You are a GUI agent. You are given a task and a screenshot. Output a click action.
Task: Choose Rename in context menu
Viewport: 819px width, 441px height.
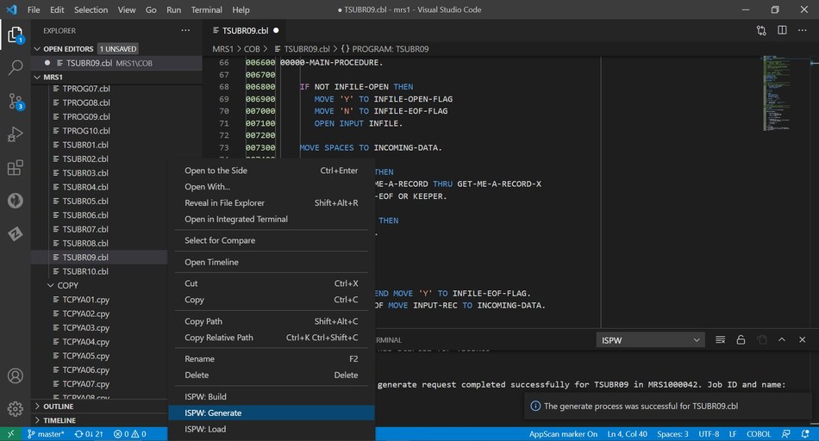(272, 359)
